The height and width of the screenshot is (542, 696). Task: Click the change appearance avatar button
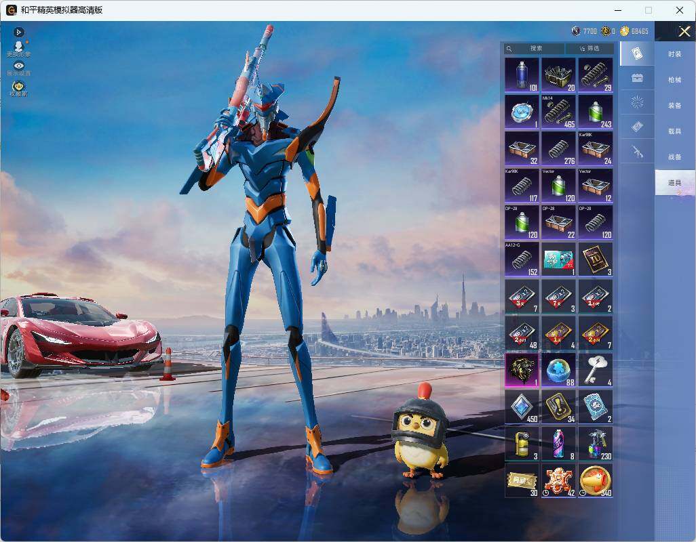pos(18,49)
